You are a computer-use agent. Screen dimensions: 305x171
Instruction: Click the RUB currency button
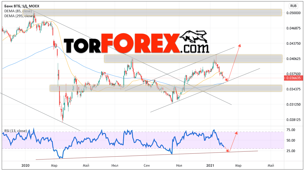click(x=293, y=6)
